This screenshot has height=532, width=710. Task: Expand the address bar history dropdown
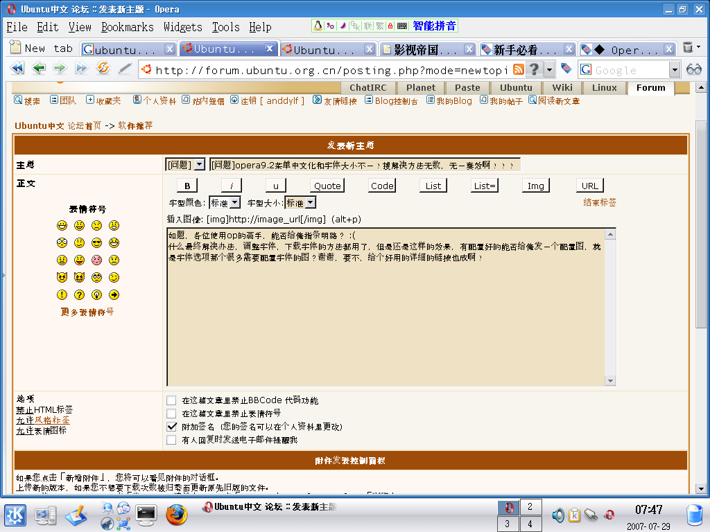(x=549, y=70)
